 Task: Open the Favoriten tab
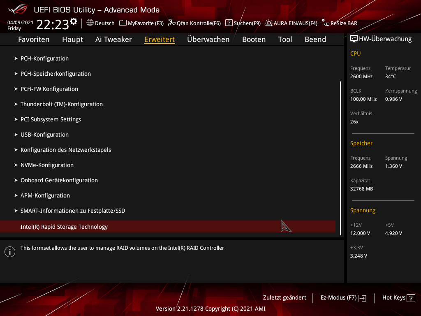(x=34, y=39)
